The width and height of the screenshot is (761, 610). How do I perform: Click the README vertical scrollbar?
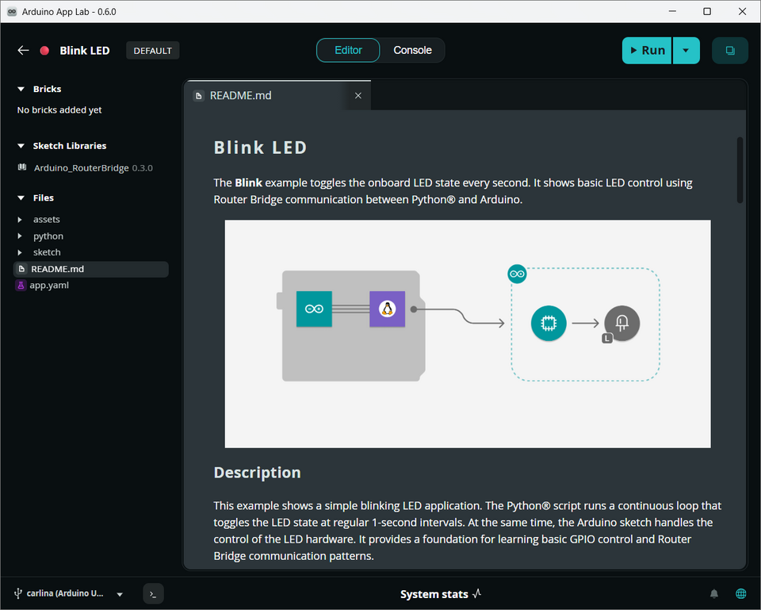point(740,170)
